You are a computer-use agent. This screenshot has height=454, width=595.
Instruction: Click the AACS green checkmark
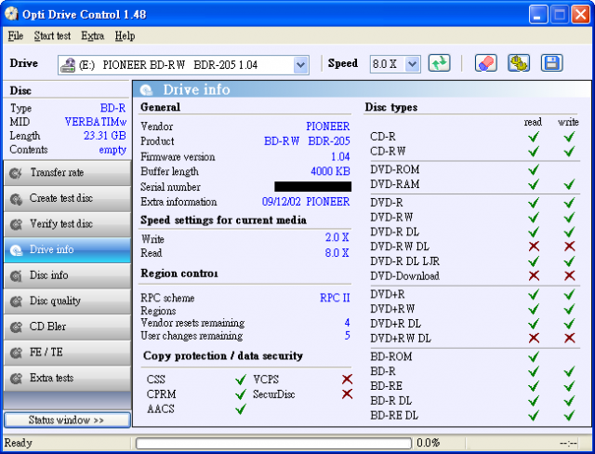coord(241,408)
